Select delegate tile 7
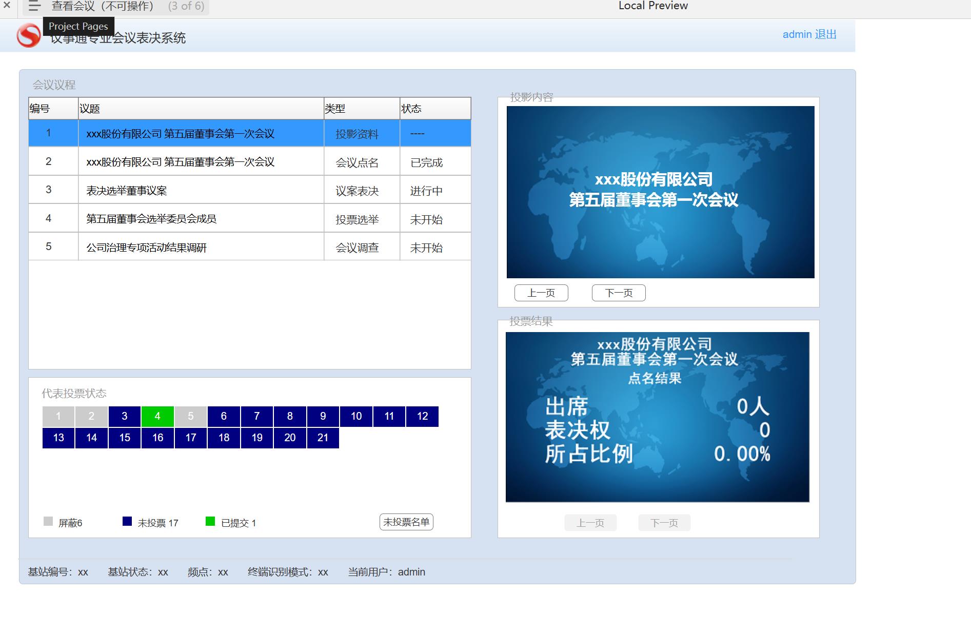The image size is (971, 638). (257, 416)
